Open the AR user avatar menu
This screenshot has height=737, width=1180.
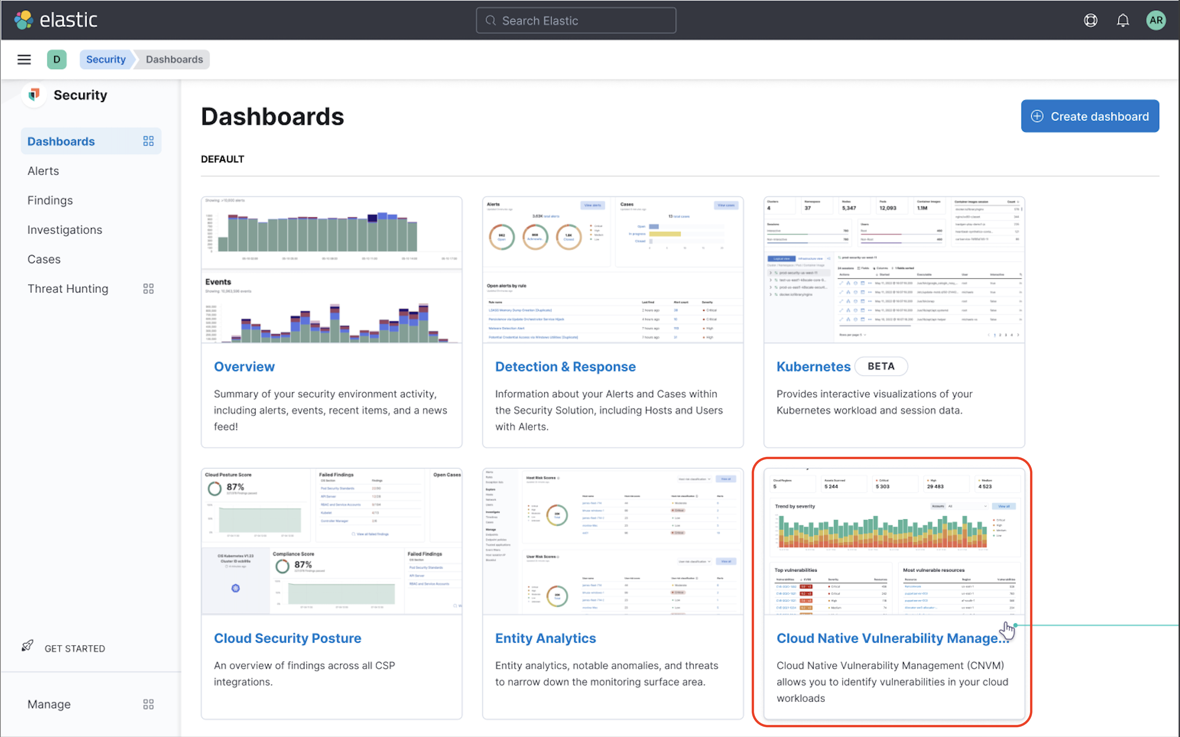[x=1156, y=20]
